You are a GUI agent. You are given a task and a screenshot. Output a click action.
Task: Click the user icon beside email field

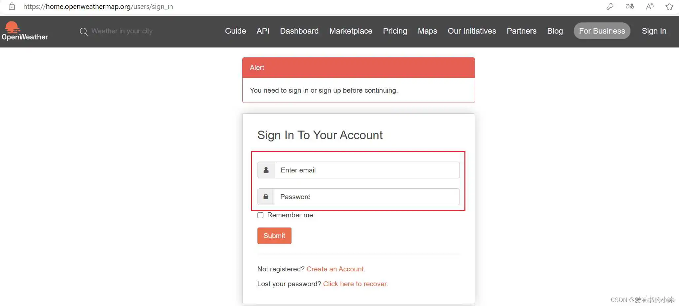click(x=266, y=170)
